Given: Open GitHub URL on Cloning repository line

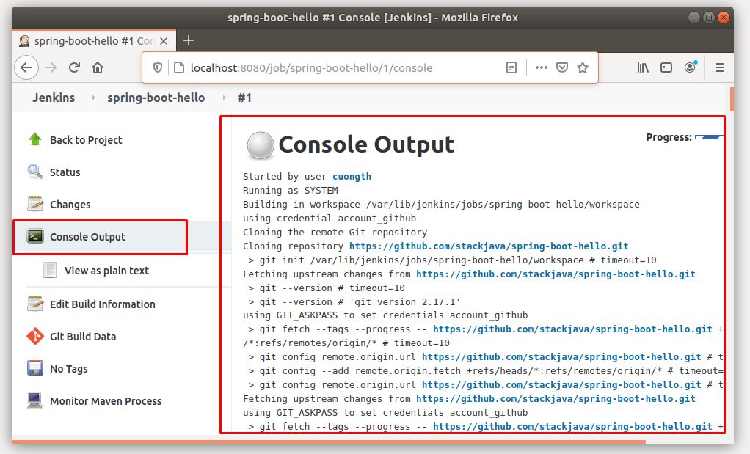Looking at the screenshot, I should (x=489, y=246).
